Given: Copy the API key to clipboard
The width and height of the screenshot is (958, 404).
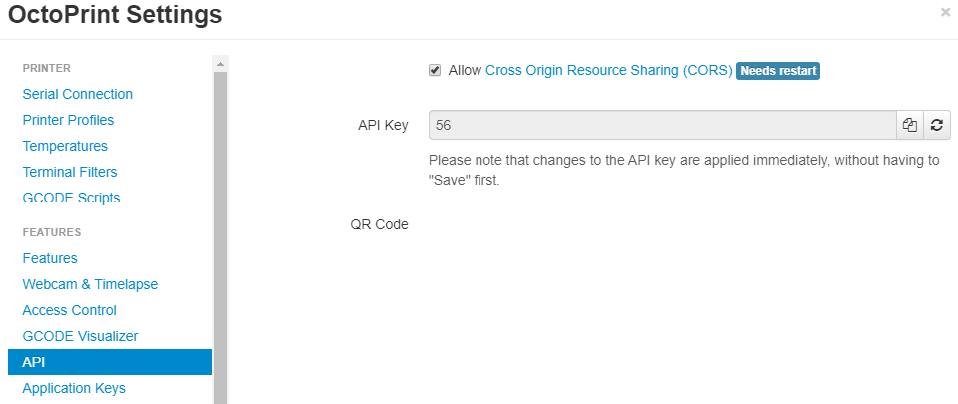Looking at the screenshot, I should (x=910, y=125).
